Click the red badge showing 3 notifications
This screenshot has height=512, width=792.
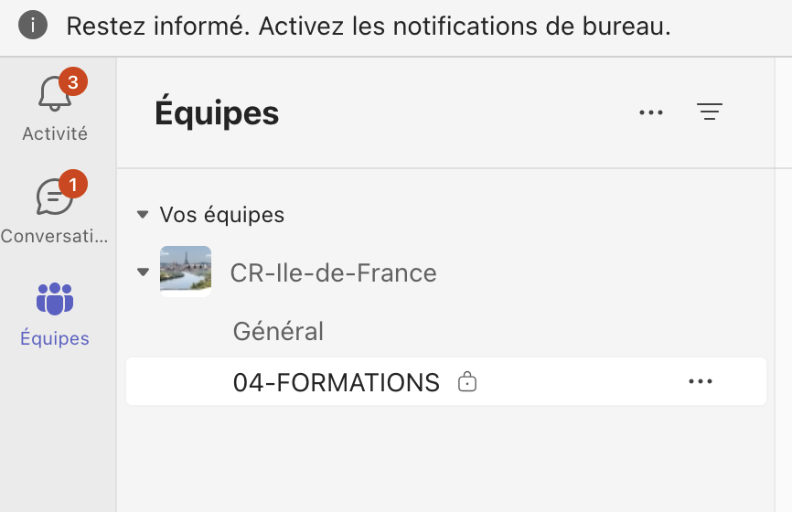coord(73,81)
